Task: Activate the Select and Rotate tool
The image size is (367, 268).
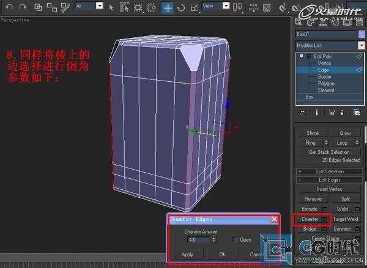Action: [181, 8]
